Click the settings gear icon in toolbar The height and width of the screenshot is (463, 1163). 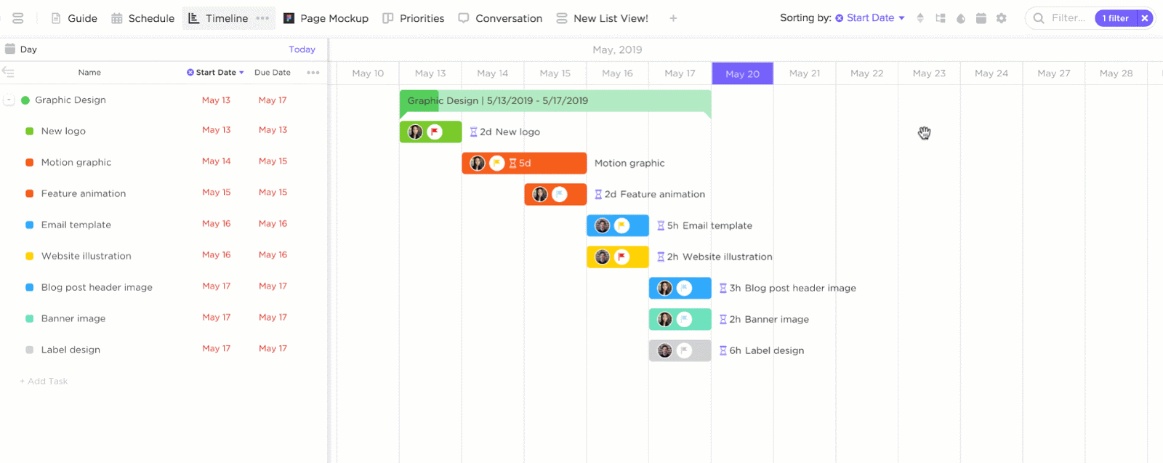click(x=1002, y=18)
